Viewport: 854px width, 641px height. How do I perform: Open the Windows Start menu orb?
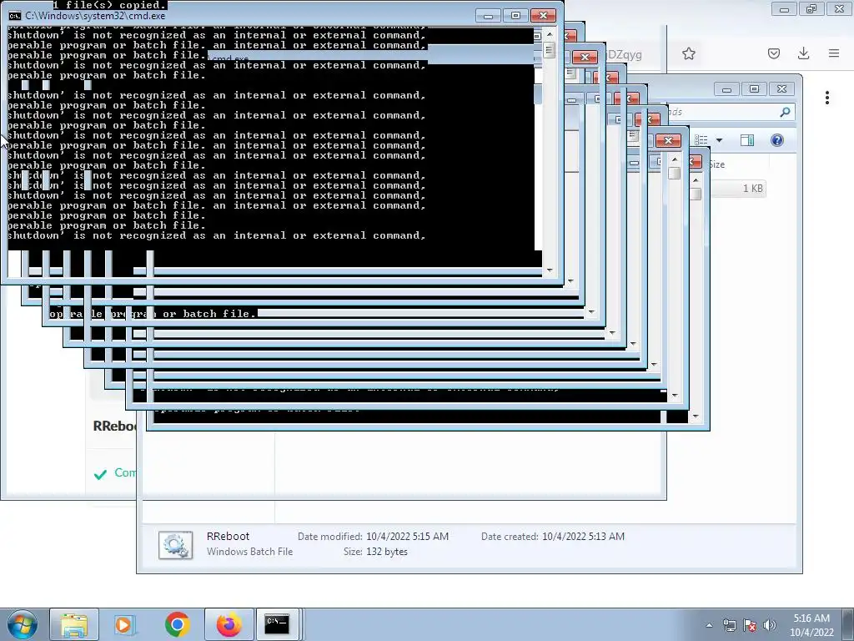pyautogui.click(x=23, y=624)
